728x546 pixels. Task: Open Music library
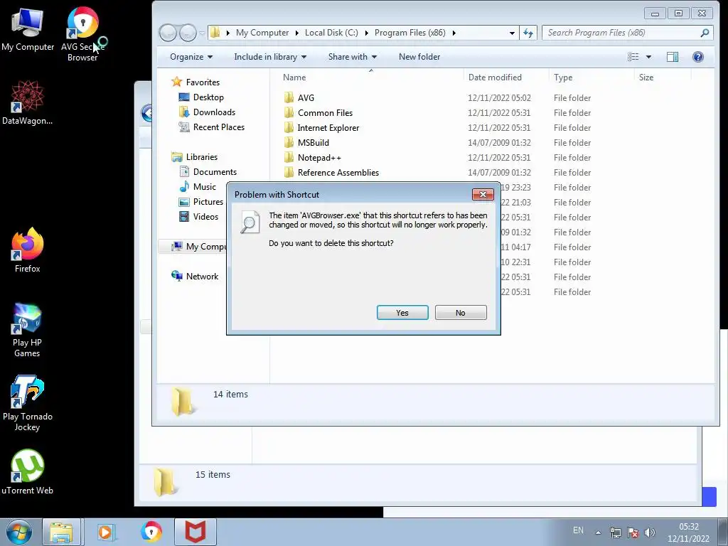204,187
